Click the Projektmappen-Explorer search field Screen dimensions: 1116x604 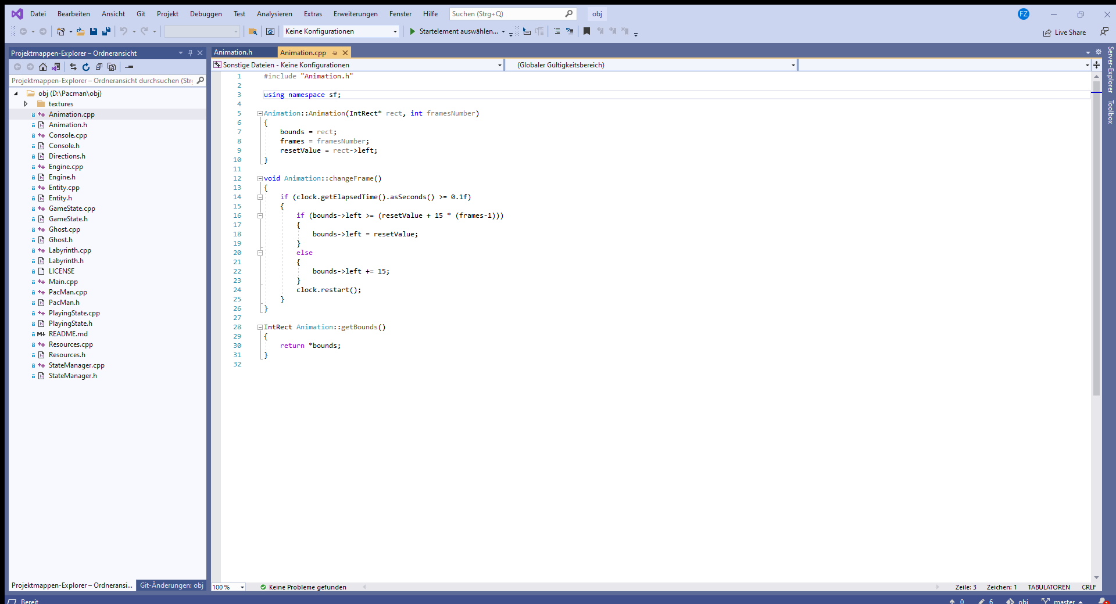click(102, 80)
